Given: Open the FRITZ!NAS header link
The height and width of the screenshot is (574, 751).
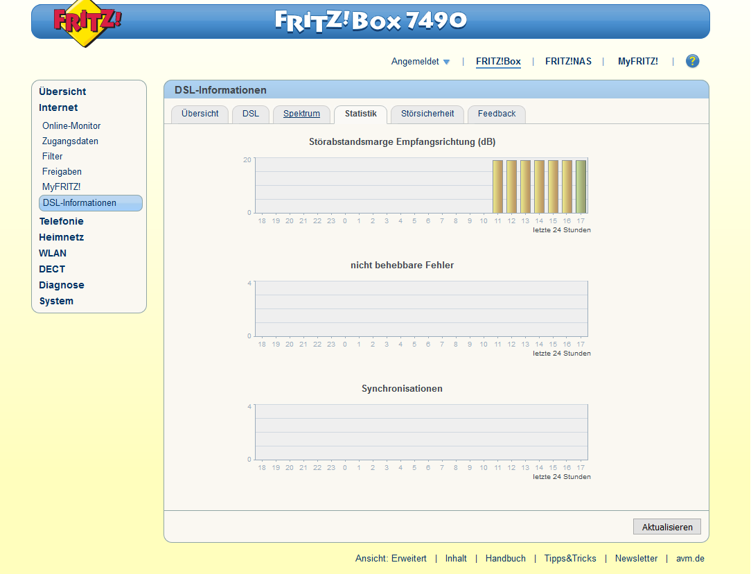Looking at the screenshot, I should [x=568, y=61].
